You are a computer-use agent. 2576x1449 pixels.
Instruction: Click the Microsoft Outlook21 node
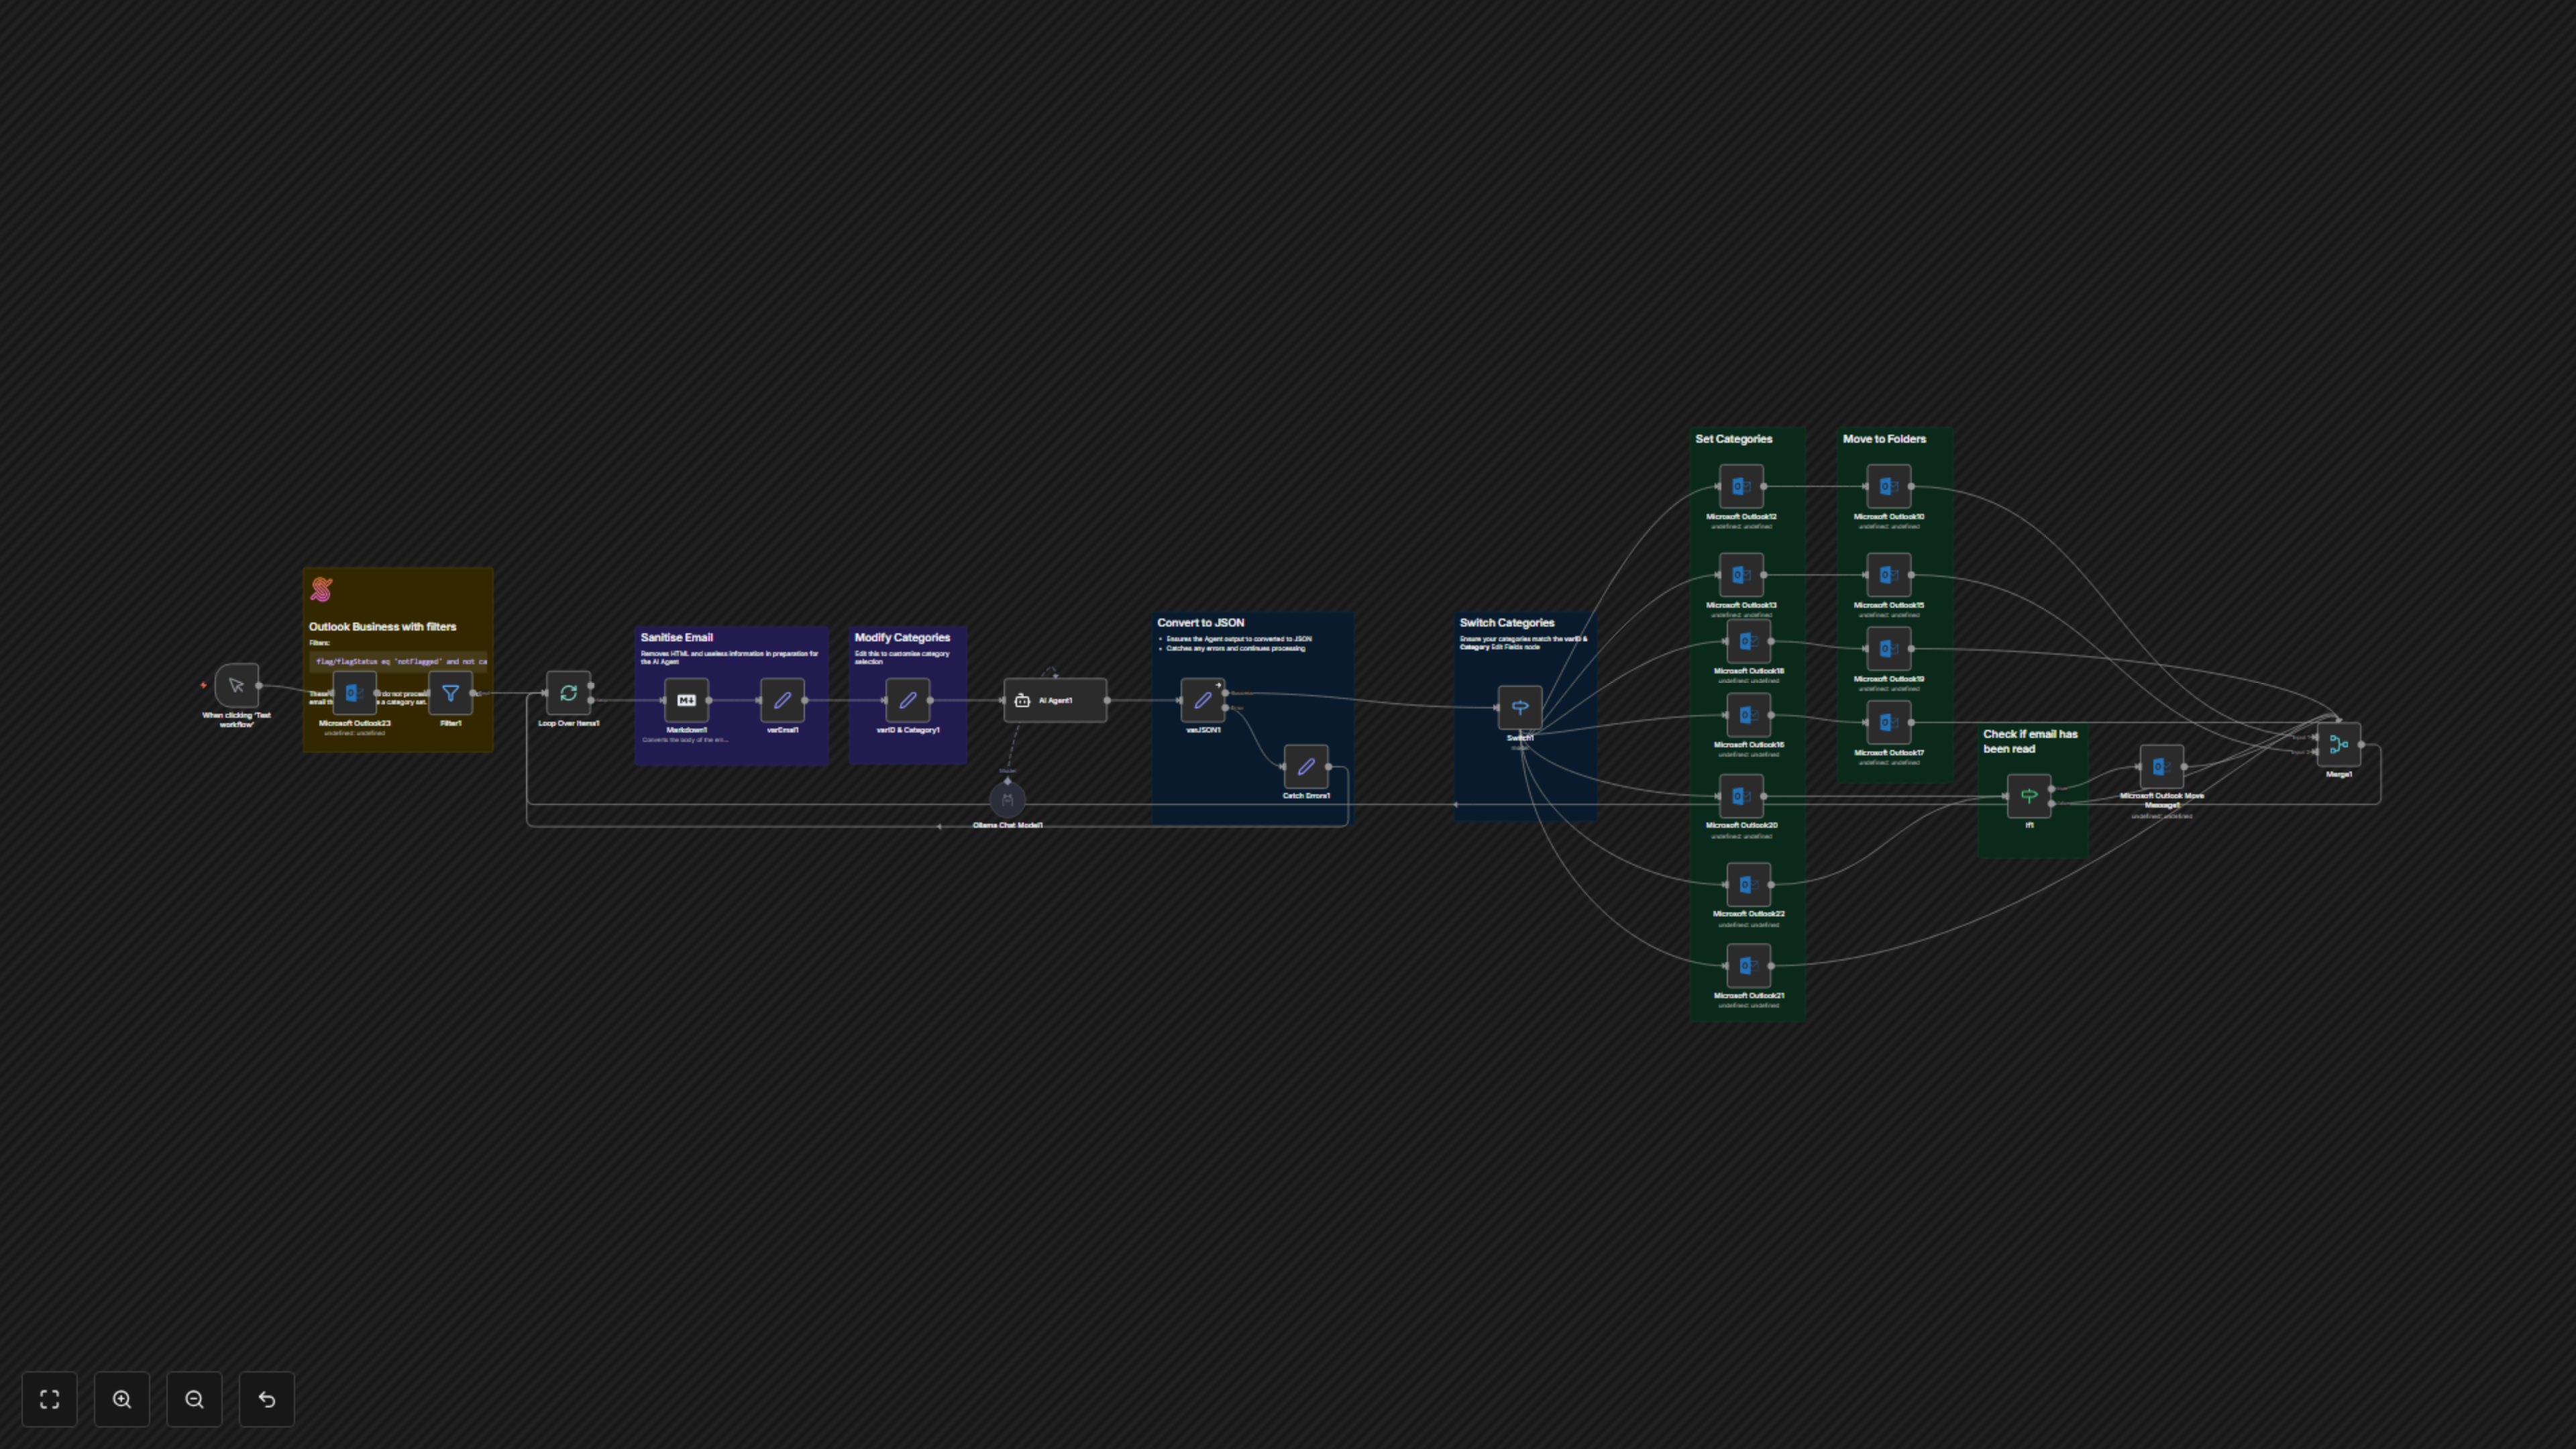point(1748,966)
